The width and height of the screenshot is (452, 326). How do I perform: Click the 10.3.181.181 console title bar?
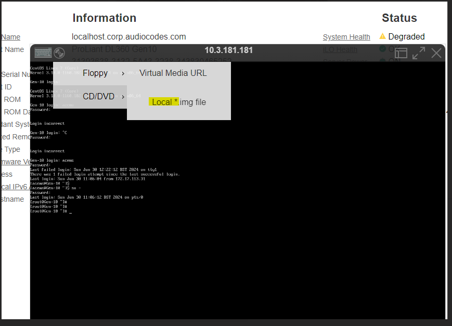point(228,50)
